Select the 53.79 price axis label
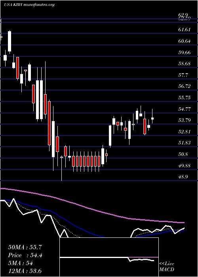This screenshot has width=198, height=277. point(185,120)
